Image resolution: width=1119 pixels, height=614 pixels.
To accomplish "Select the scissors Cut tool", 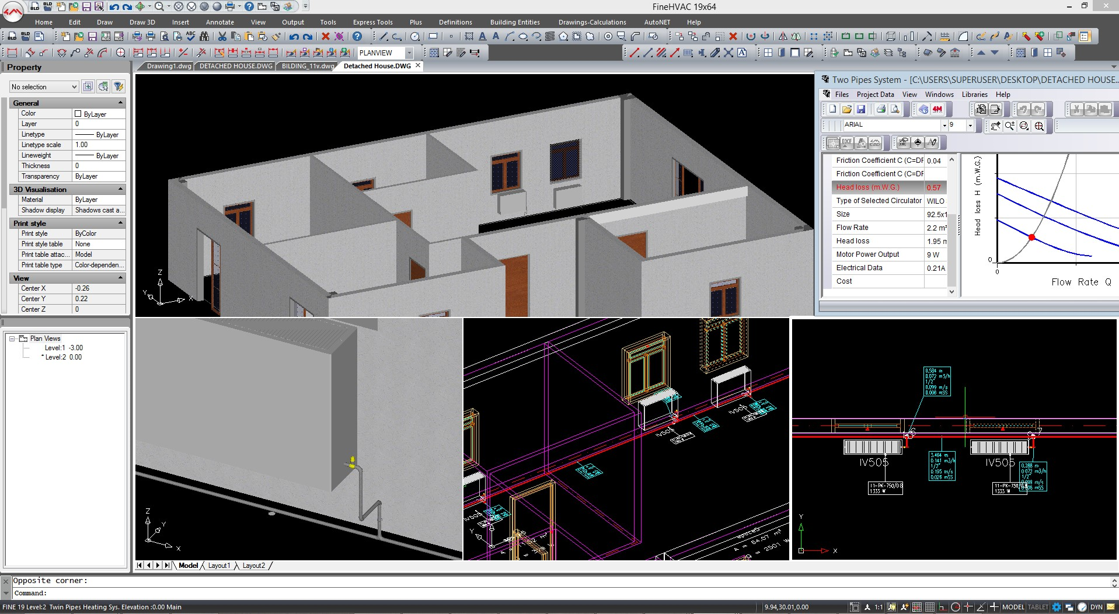I will coord(222,36).
